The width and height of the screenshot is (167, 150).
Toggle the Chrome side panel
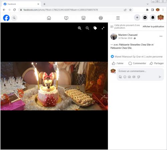pyautogui.click(x=152, y=10)
